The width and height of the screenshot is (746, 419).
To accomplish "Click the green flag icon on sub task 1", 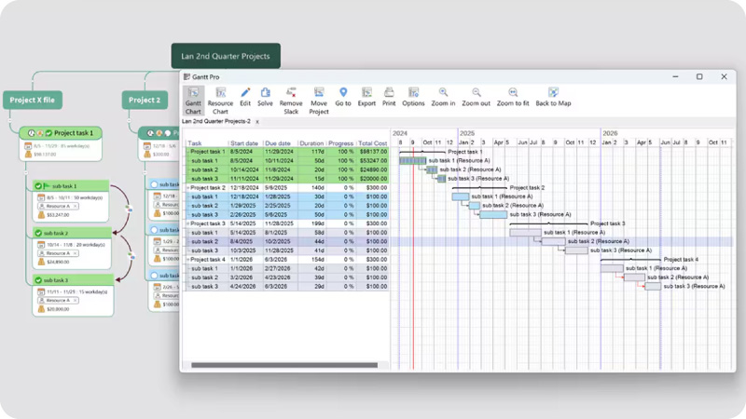I will click(46, 185).
